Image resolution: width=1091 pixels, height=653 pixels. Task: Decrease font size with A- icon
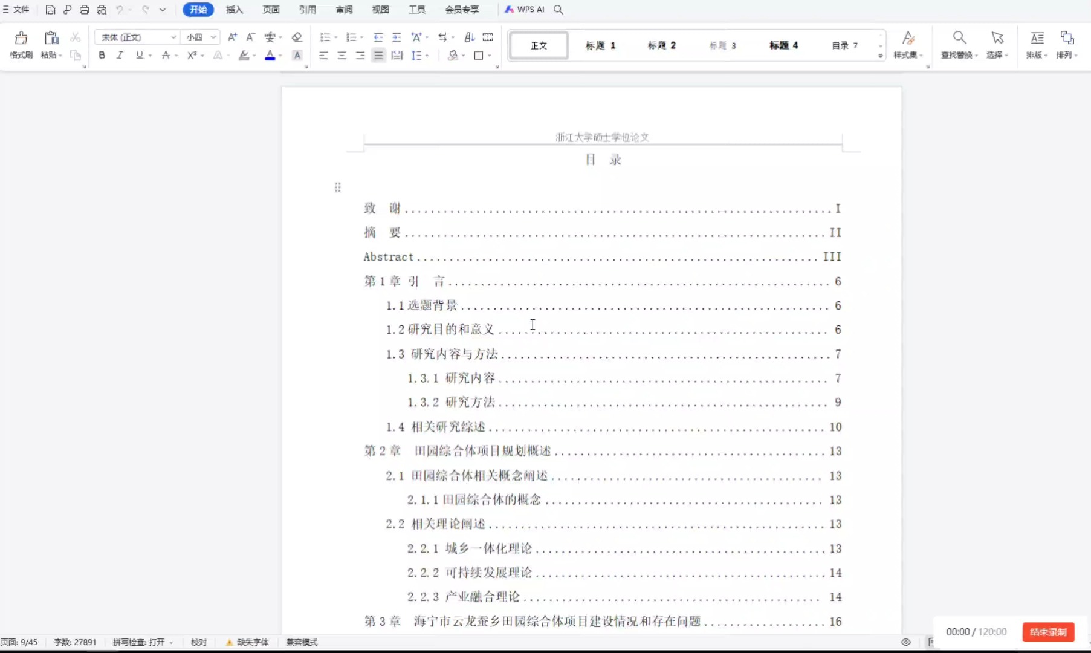[250, 37]
